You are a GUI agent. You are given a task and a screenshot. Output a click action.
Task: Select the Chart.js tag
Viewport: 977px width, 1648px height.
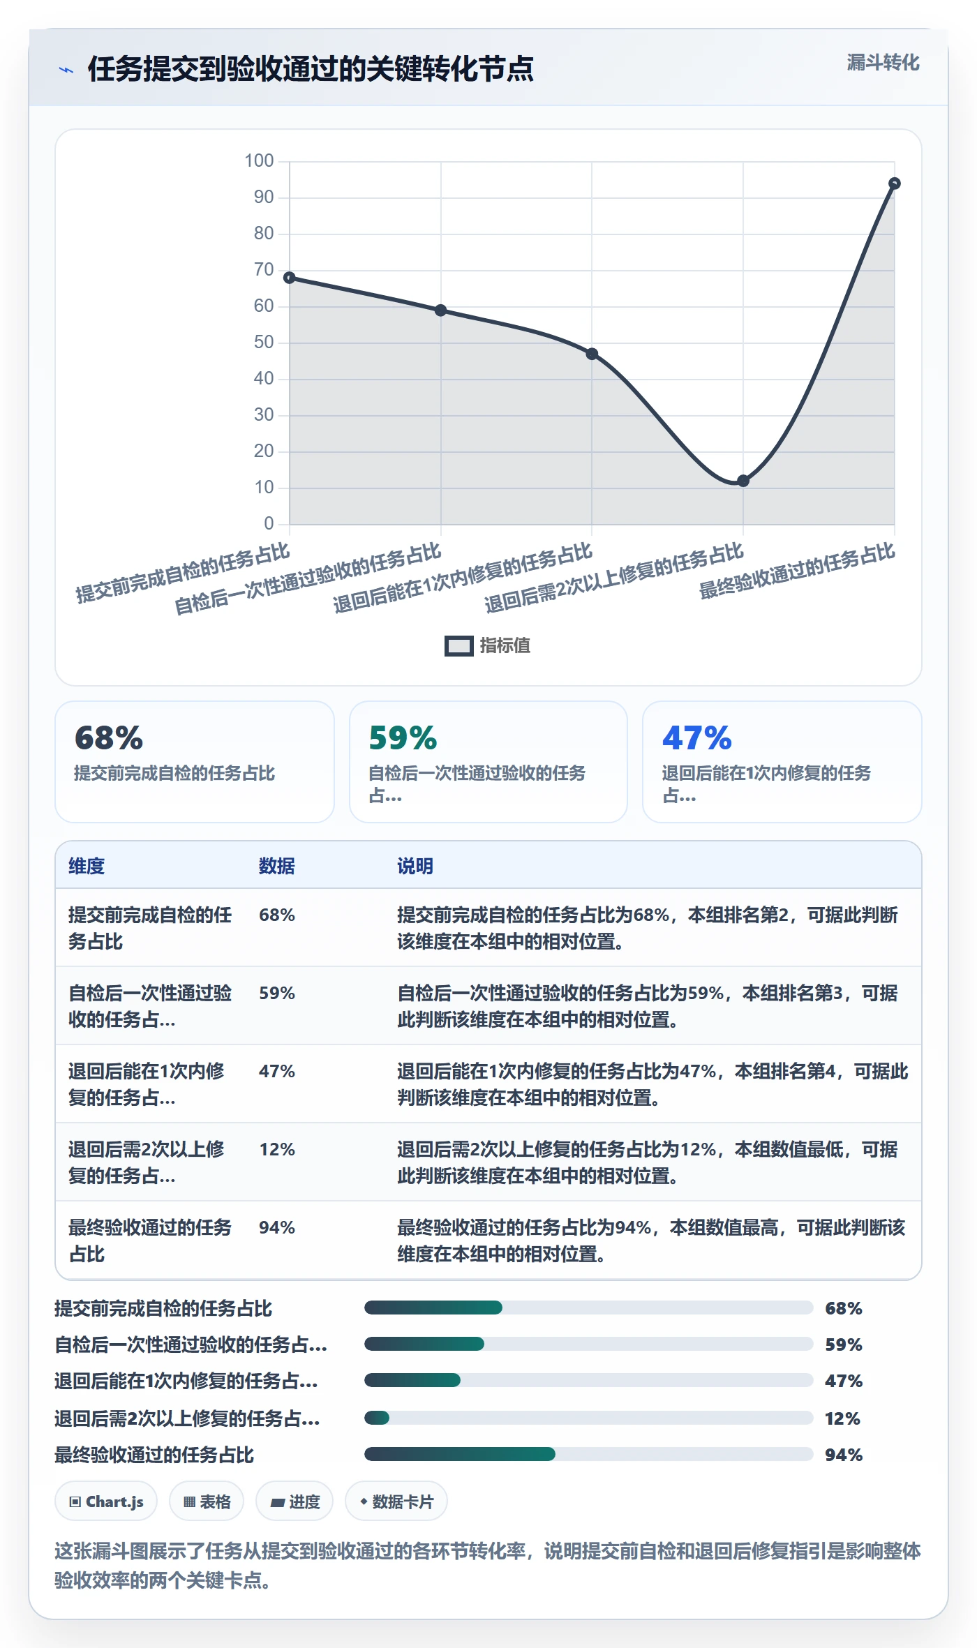pos(106,1501)
